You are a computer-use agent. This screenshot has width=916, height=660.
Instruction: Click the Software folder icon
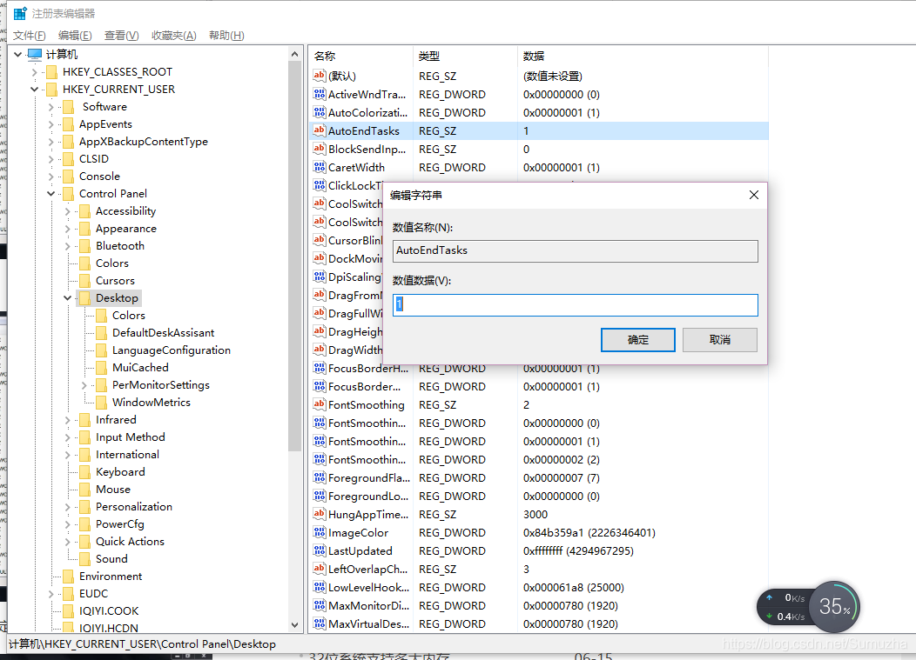68,107
